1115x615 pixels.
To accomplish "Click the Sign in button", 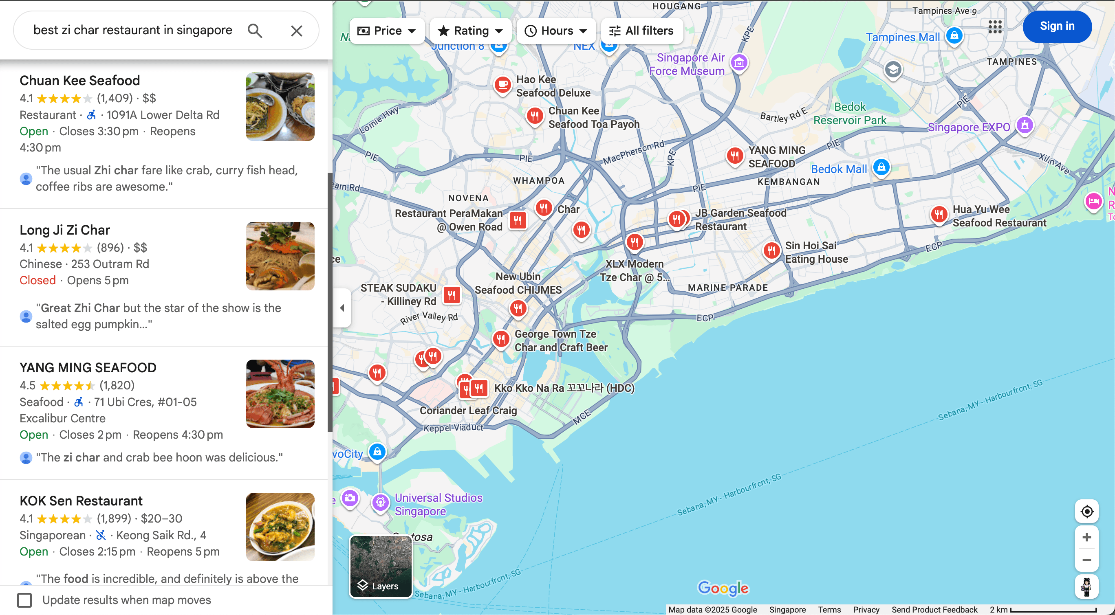I will pos(1057,26).
